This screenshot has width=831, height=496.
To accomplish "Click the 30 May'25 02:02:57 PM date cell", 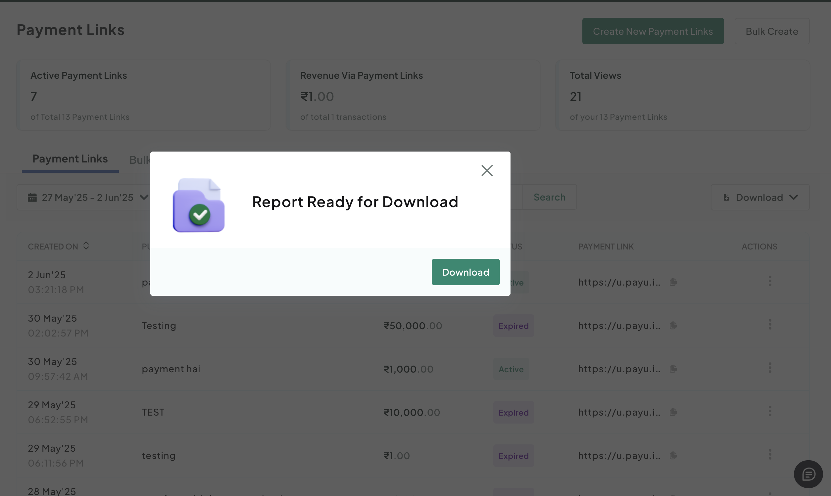I will 58,325.
